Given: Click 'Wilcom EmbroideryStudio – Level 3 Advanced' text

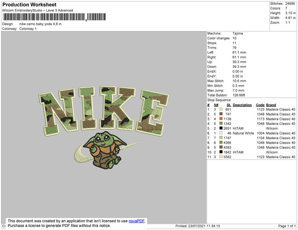Looking at the screenshot, I should point(38,10).
